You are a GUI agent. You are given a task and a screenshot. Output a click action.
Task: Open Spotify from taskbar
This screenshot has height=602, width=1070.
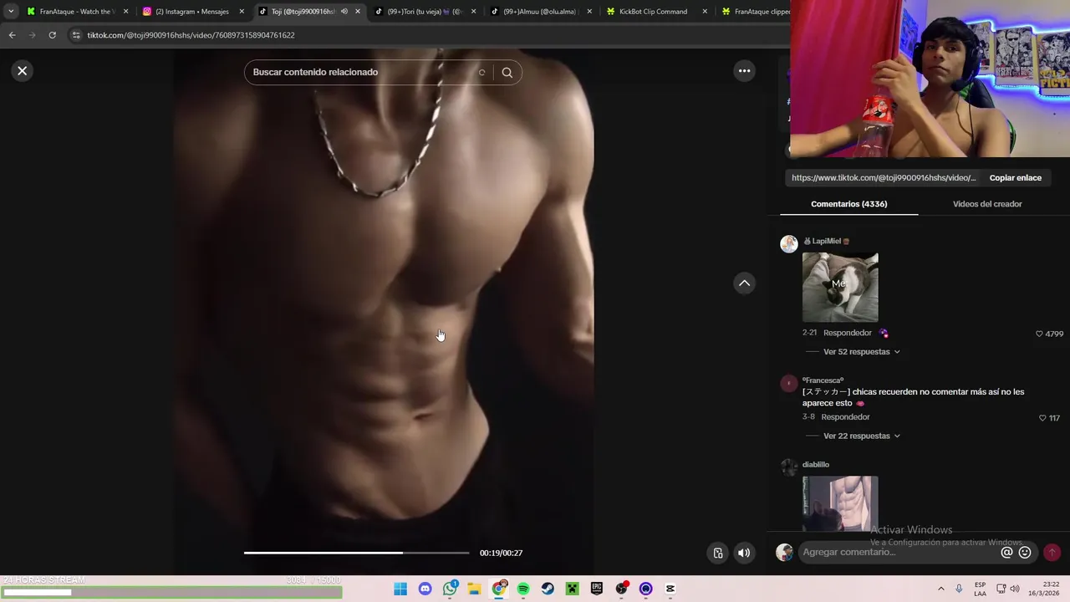point(523,589)
